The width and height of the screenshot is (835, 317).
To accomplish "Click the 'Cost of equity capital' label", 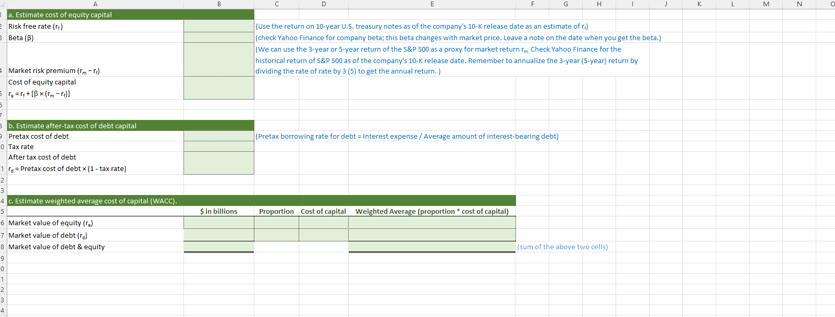I will coord(42,82).
